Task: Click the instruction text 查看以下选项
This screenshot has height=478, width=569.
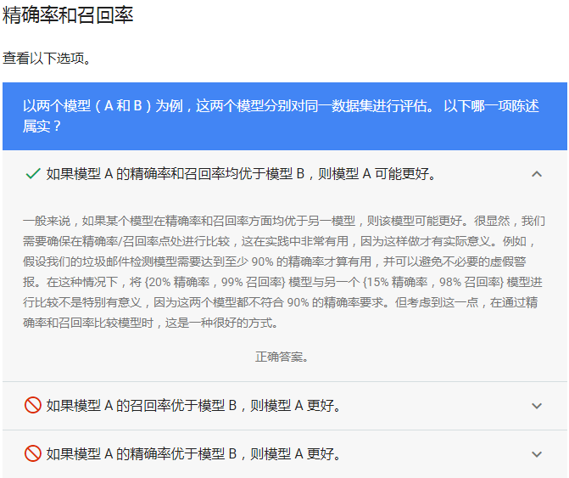Action: [47, 59]
